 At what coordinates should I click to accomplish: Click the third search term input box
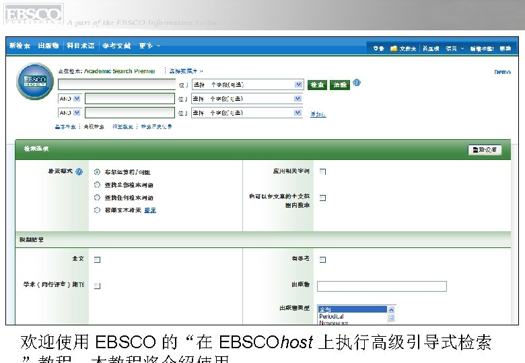130,113
